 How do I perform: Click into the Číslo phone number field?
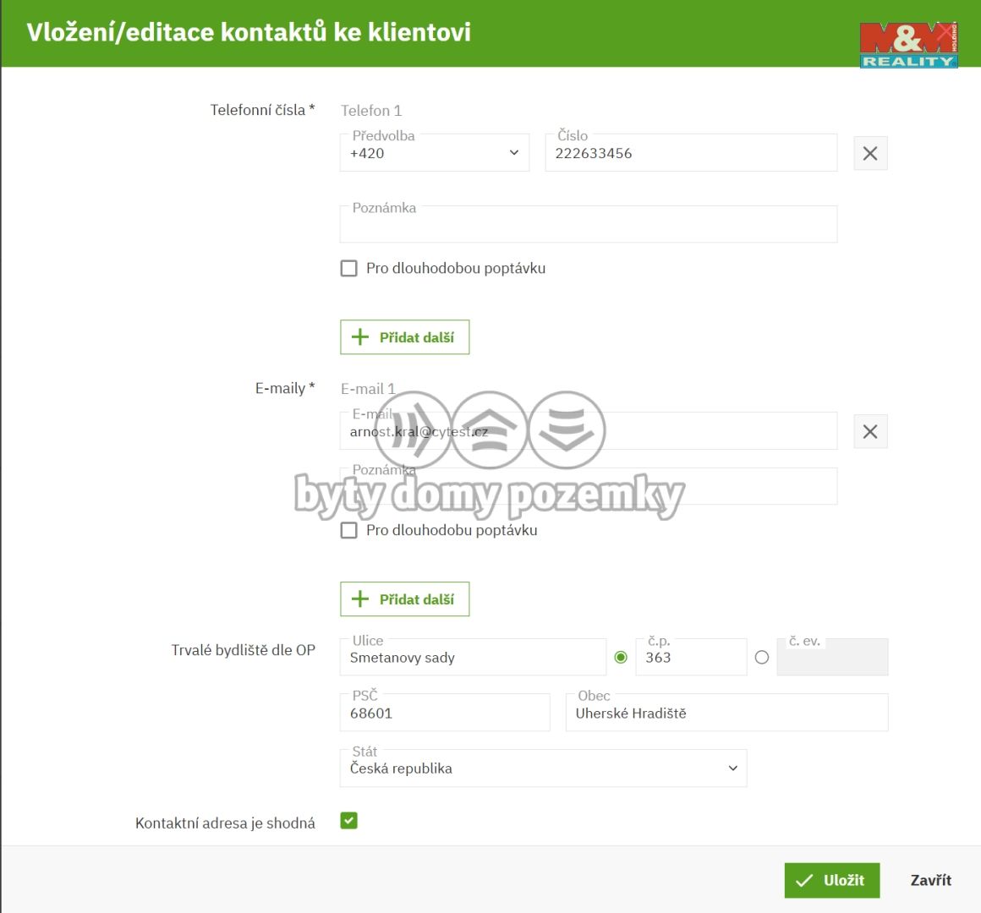click(690, 154)
